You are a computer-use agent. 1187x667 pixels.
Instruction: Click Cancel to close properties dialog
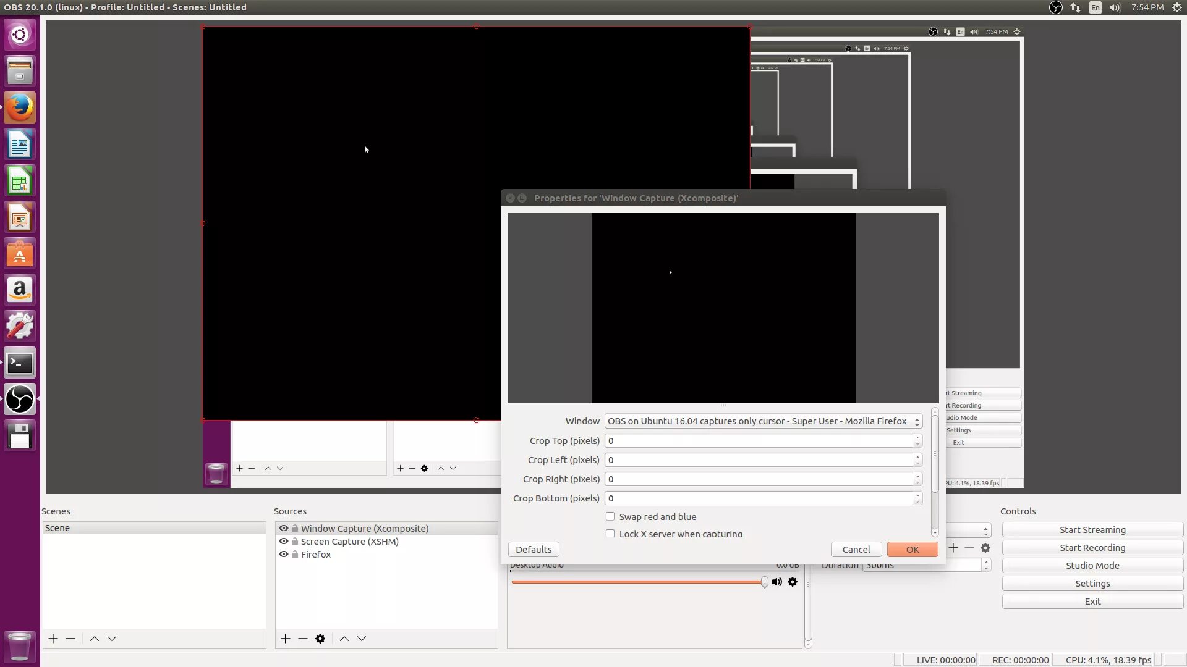tap(856, 549)
